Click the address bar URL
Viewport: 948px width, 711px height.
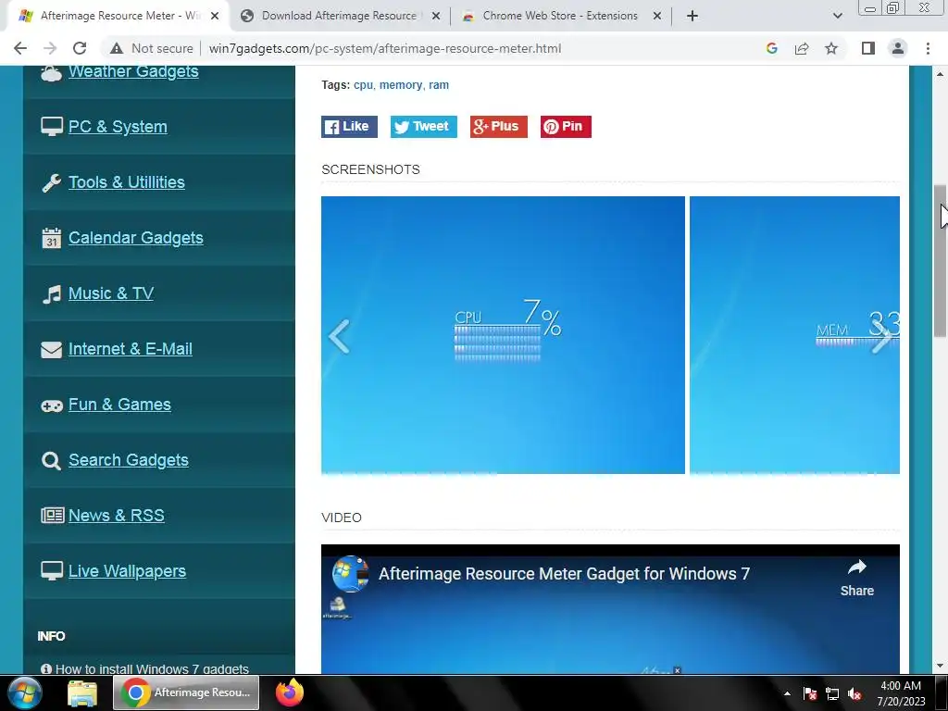click(x=384, y=48)
